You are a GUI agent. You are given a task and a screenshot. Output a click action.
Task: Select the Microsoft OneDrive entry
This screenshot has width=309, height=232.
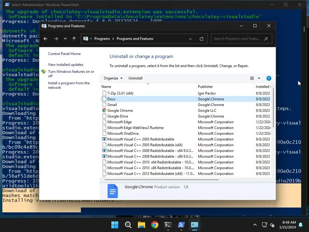pos(123,133)
